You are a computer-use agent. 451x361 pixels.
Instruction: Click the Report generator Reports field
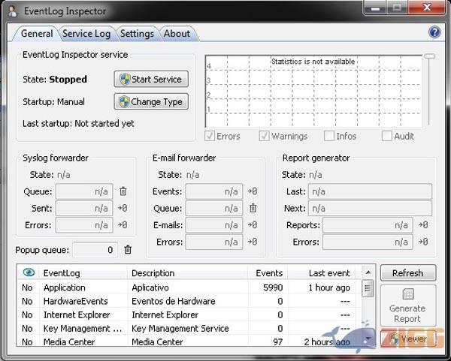(x=368, y=225)
